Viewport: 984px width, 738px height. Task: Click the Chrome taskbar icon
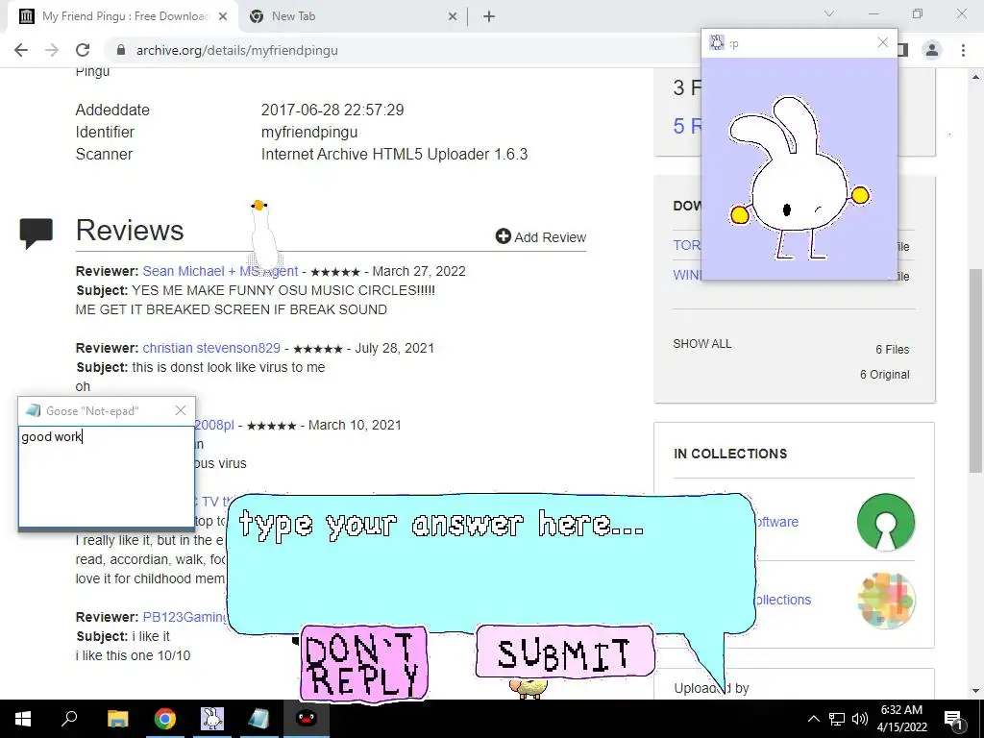(165, 719)
